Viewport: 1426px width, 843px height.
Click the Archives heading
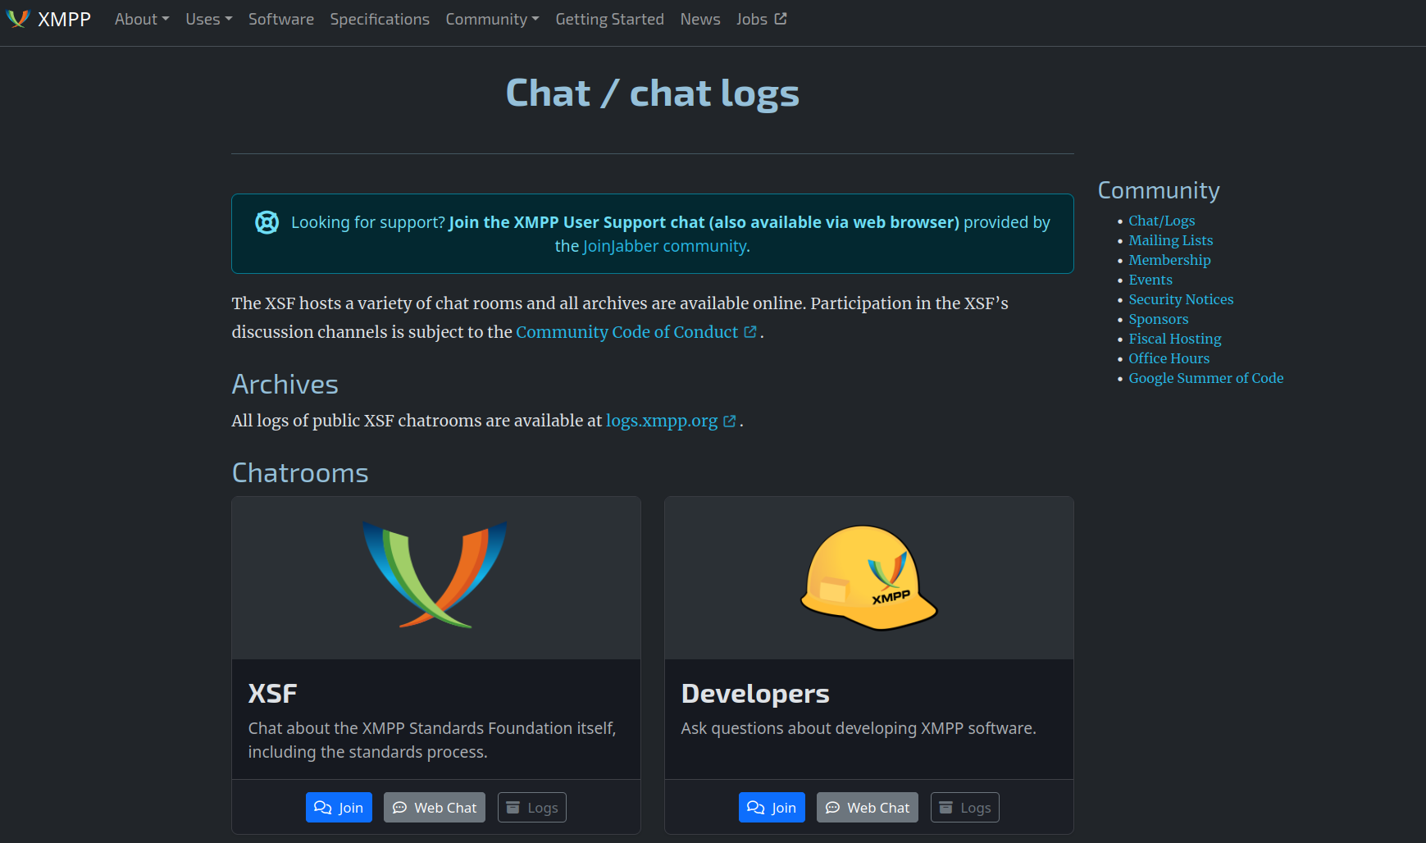point(285,384)
